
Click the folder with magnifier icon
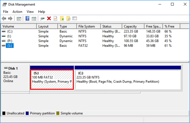[x=68, y=18]
